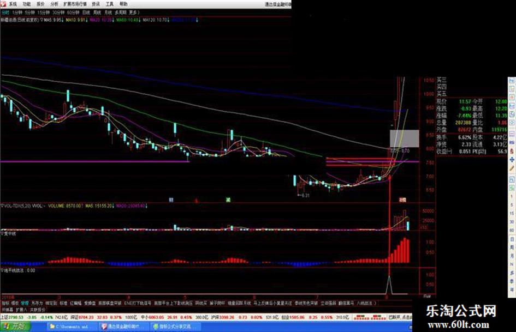Switch to the 月线 period tab
The width and height of the screenshot is (516, 332).
click(108, 13)
